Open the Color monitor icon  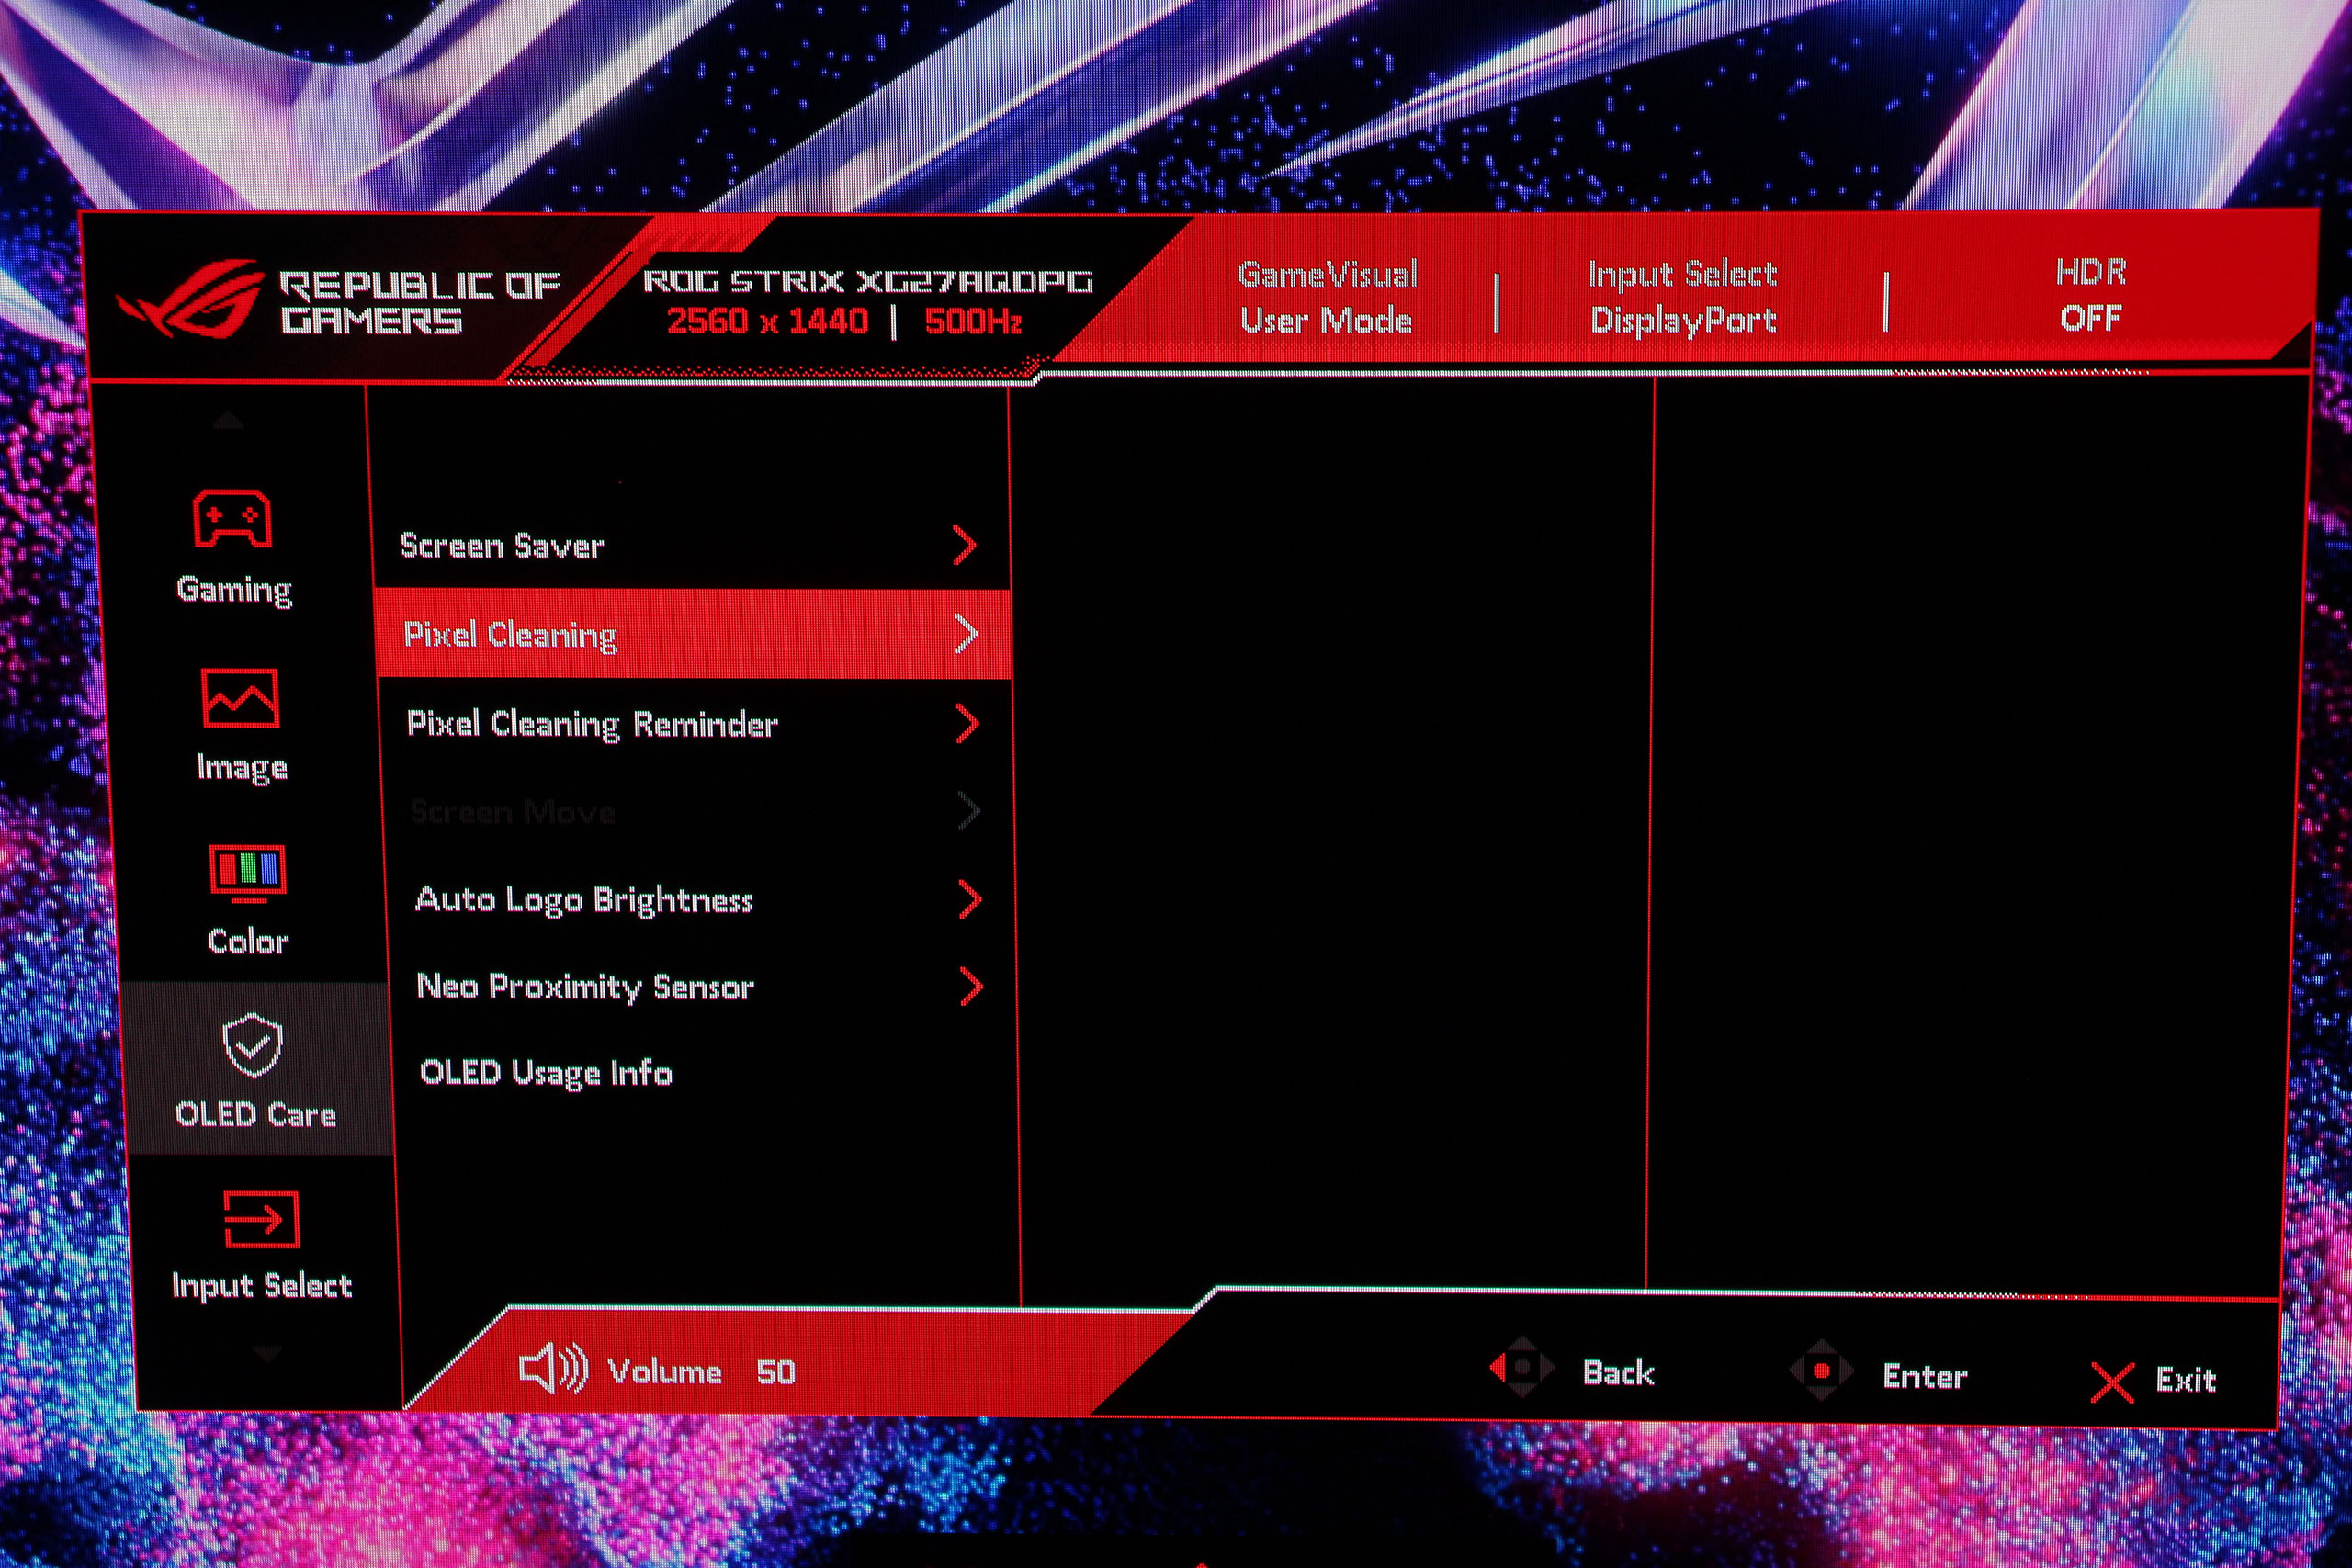247,871
